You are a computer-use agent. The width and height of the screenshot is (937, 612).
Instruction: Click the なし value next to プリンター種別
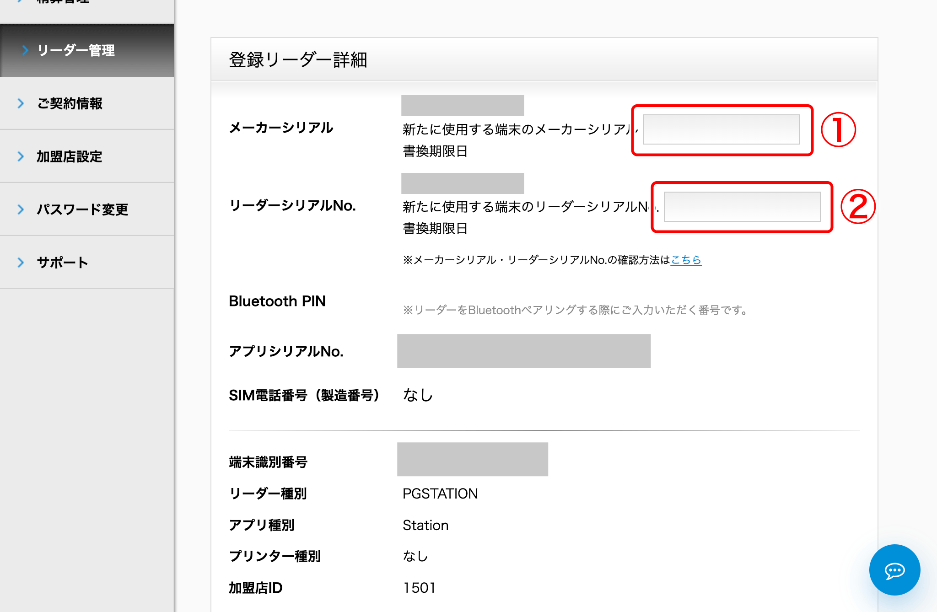[415, 556]
